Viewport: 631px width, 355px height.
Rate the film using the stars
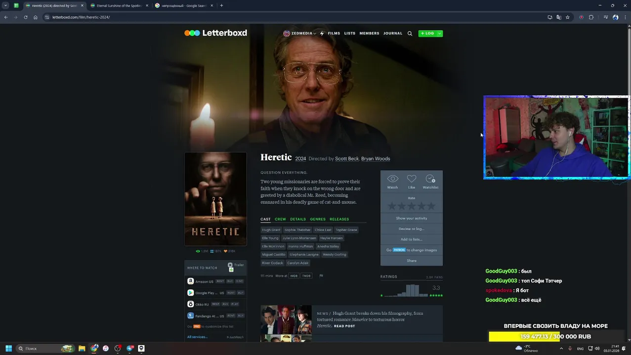coord(412,206)
